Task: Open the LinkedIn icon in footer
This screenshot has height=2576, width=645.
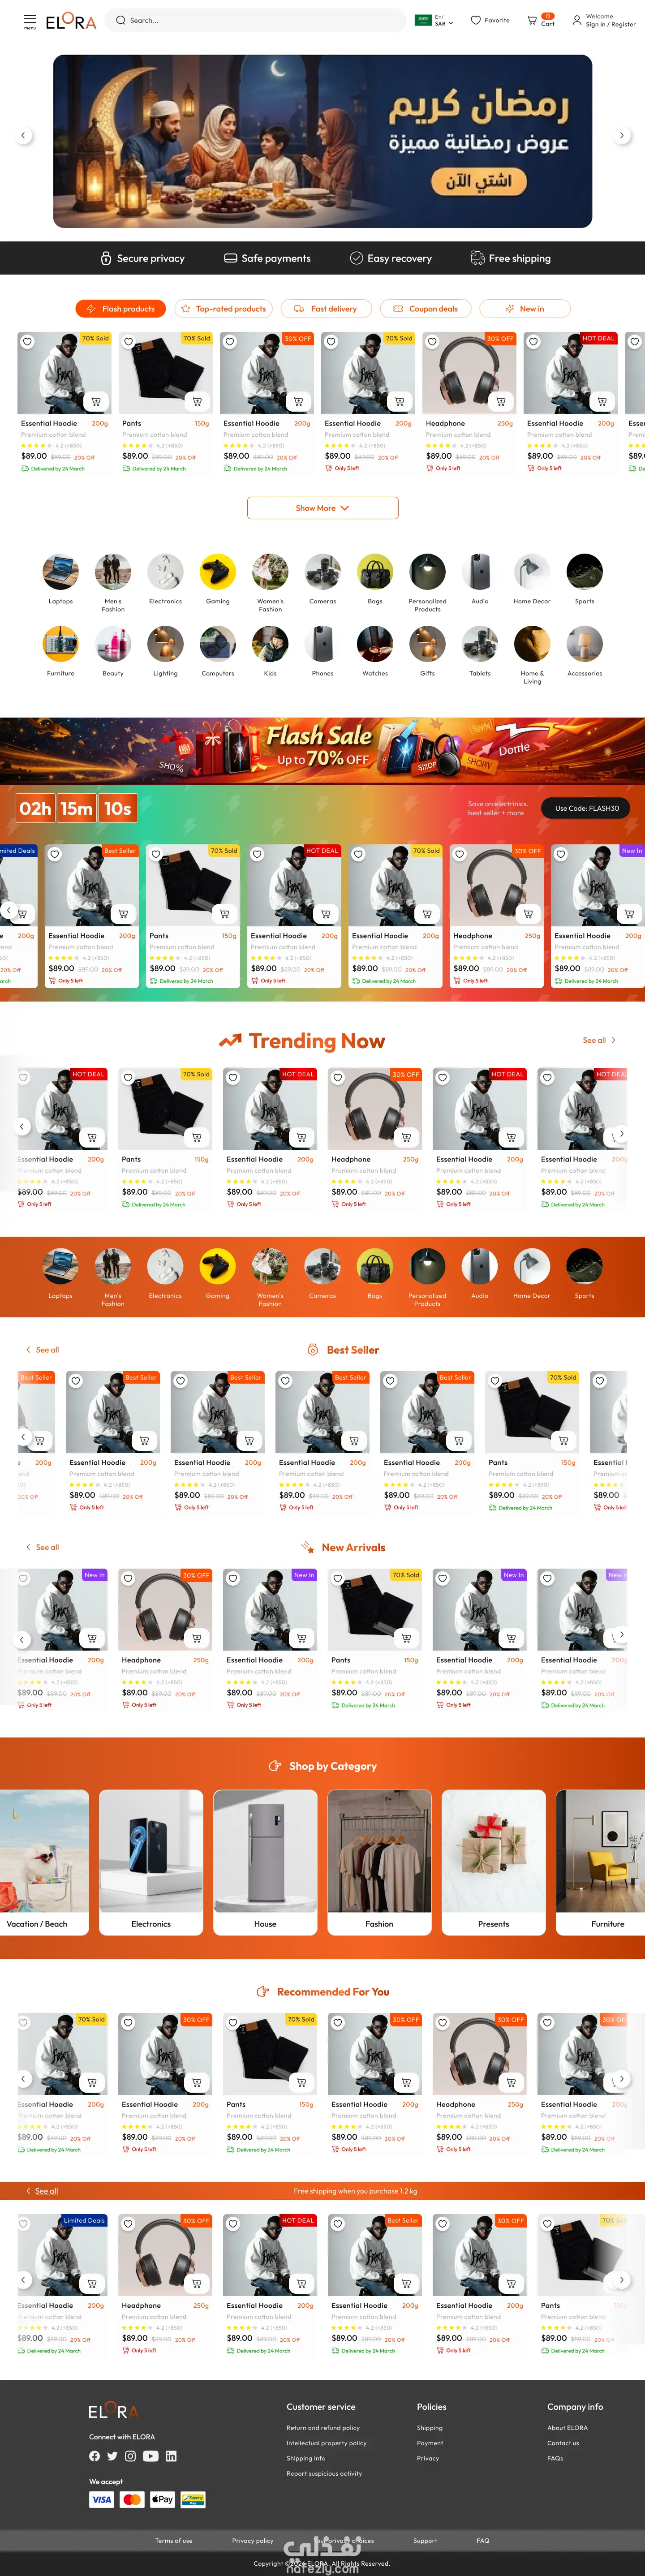Action: (x=171, y=2456)
